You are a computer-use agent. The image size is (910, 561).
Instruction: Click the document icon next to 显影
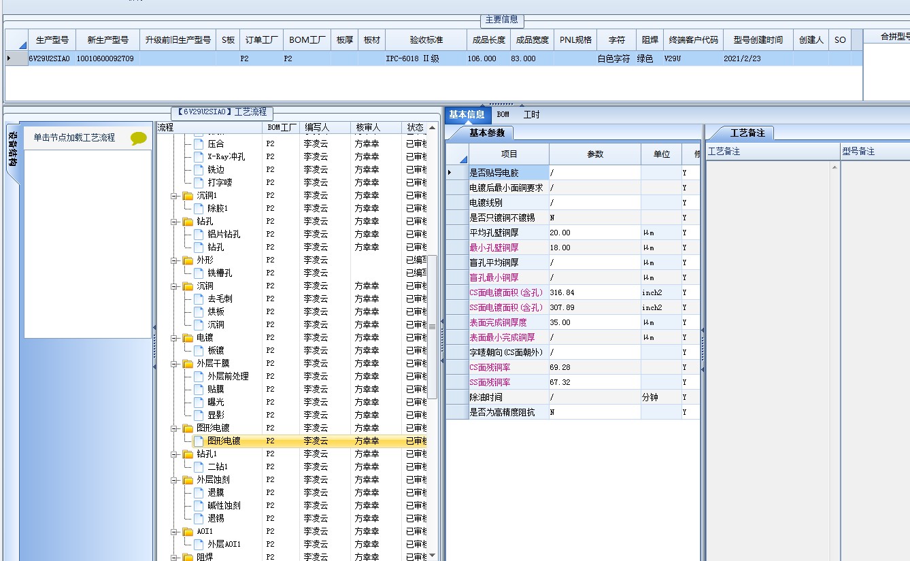click(x=199, y=415)
